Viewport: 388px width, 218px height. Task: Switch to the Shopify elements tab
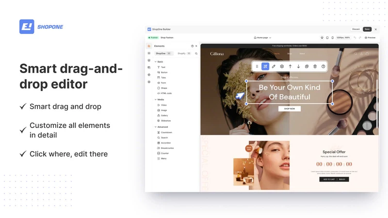coord(184,53)
